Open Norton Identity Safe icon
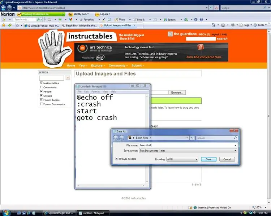The width and height of the screenshot is (271, 216). click(x=70, y=14)
